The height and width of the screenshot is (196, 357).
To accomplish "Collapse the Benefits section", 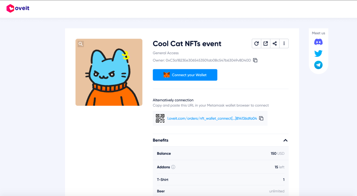I will click(285, 140).
